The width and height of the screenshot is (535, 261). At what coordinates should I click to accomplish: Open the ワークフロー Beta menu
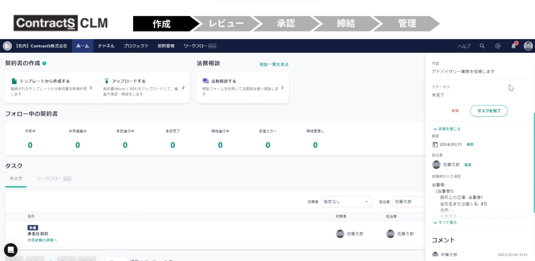pyautogui.click(x=200, y=46)
